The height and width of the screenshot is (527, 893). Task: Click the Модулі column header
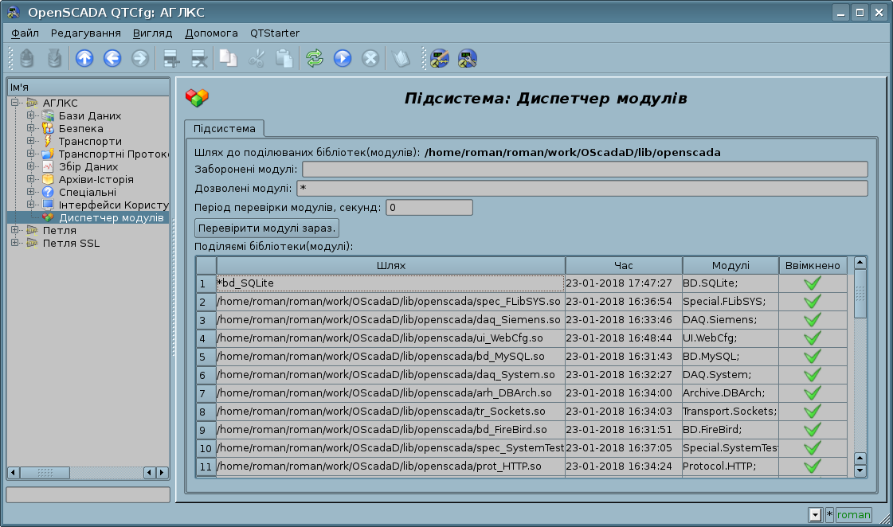pos(730,265)
